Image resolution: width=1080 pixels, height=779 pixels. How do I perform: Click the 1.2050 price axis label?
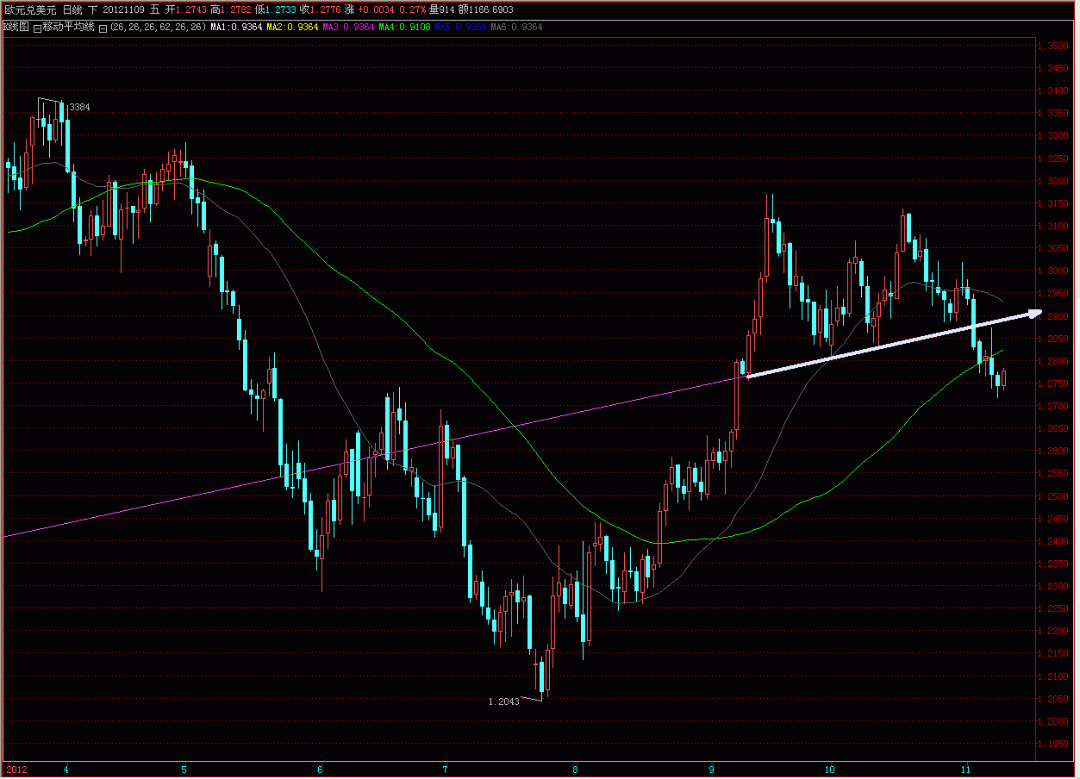pyautogui.click(x=1055, y=699)
